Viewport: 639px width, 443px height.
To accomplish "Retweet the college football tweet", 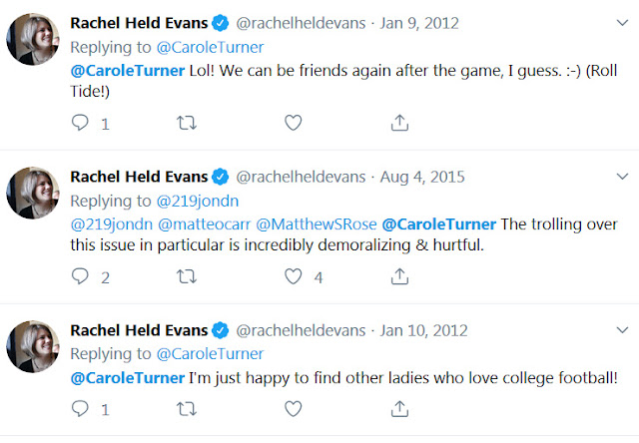I will (186, 409).
